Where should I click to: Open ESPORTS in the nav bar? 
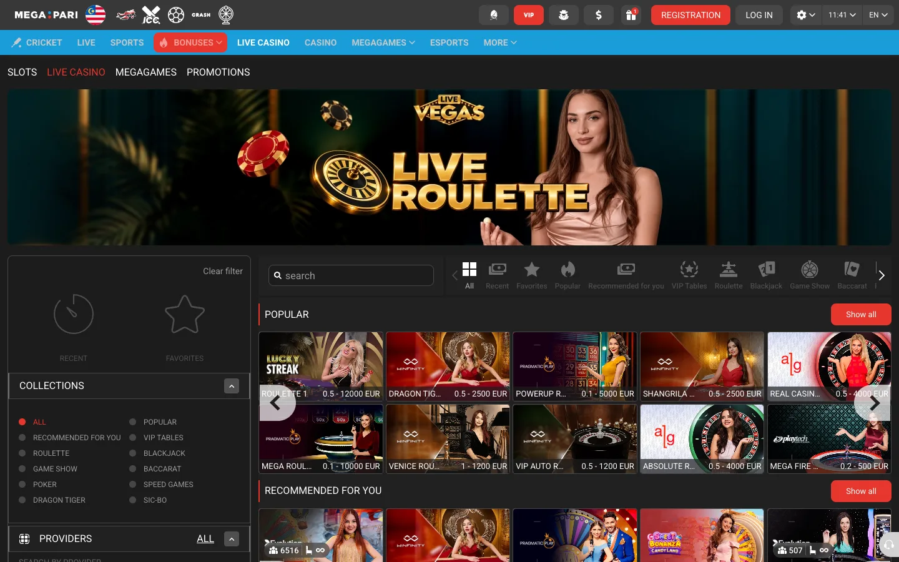(x=449, y=42)
